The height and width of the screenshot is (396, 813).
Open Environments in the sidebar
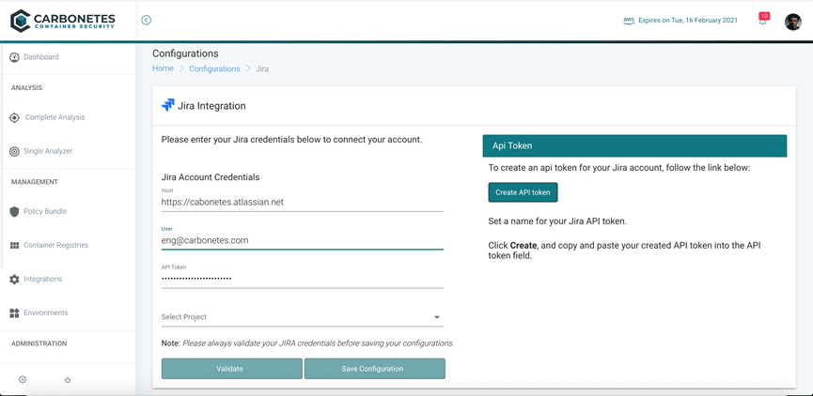tap(46, 312)
